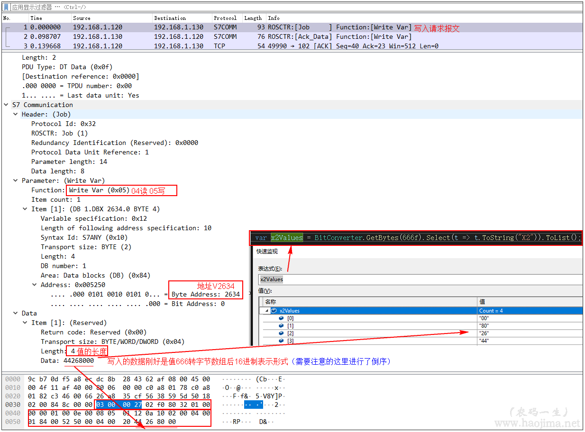Sort packets by the Time column header
Viewport: 585px width, 432px height.
pyautogui.click(x=36, y=18)
